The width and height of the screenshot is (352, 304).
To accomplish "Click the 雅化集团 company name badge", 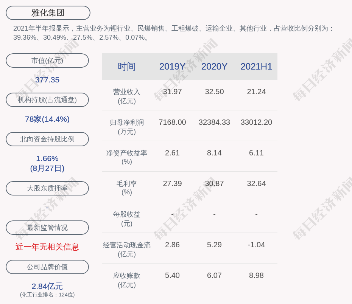I will 48,13.
